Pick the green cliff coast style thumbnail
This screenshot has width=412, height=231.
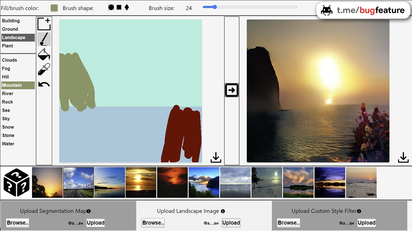204,182
